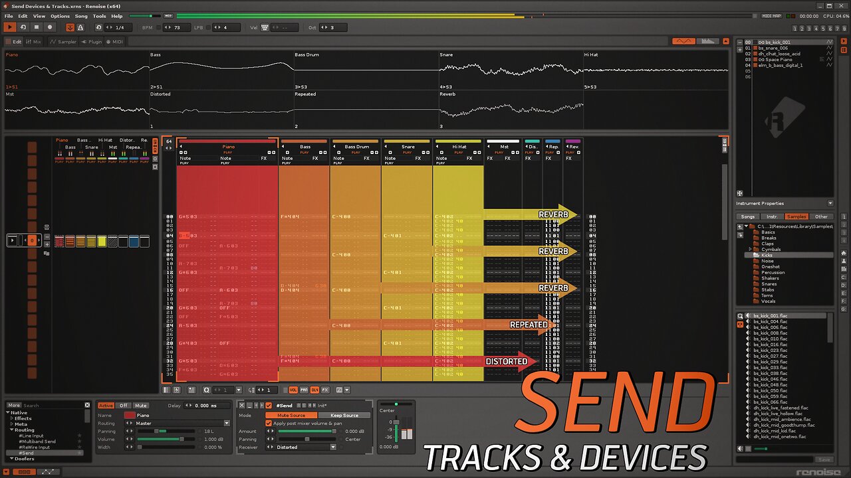
Task: Open the View menu
Action: 39,16
